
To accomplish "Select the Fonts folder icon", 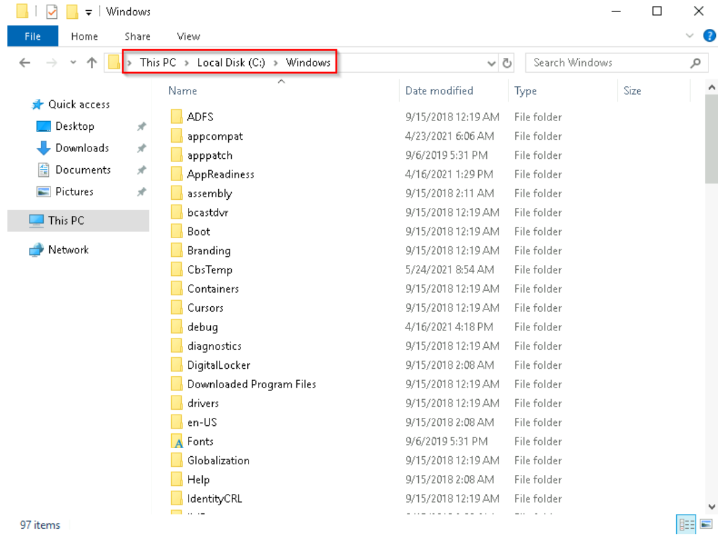I will [x=177, y=442].
